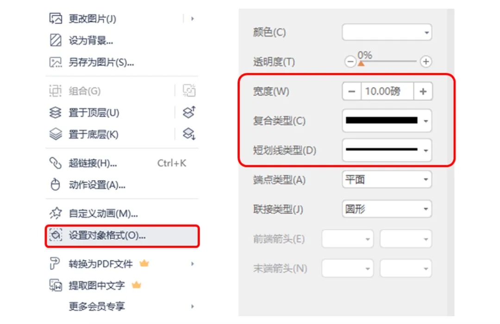Screen dimensions: 500x324
Task: Click send backward icon beside 置于底层
Action: tap(189, 134)
